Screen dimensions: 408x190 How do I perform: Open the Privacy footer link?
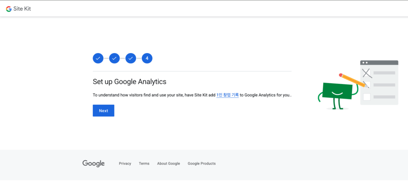click(125, 163)
